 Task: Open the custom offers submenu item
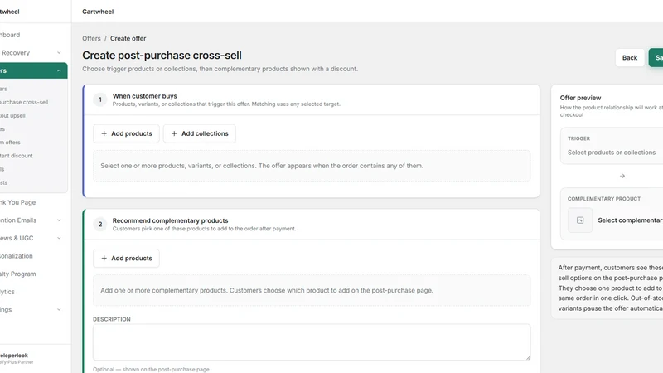tap(10, 143)
